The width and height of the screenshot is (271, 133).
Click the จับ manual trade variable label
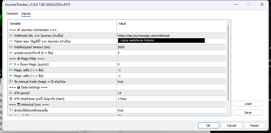coord(40,82)
